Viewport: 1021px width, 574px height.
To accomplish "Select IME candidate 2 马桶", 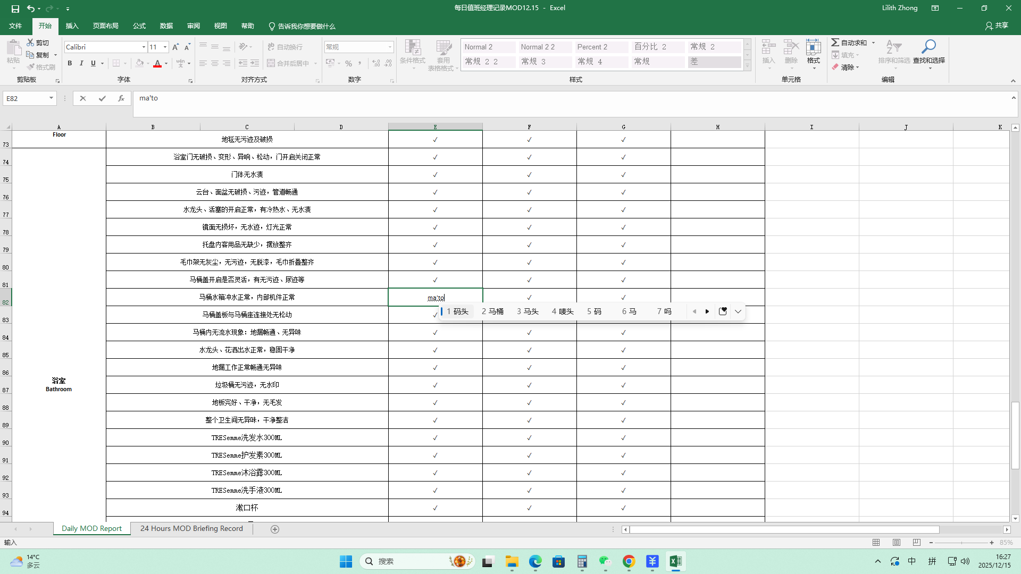I will [x=492, y=311].
